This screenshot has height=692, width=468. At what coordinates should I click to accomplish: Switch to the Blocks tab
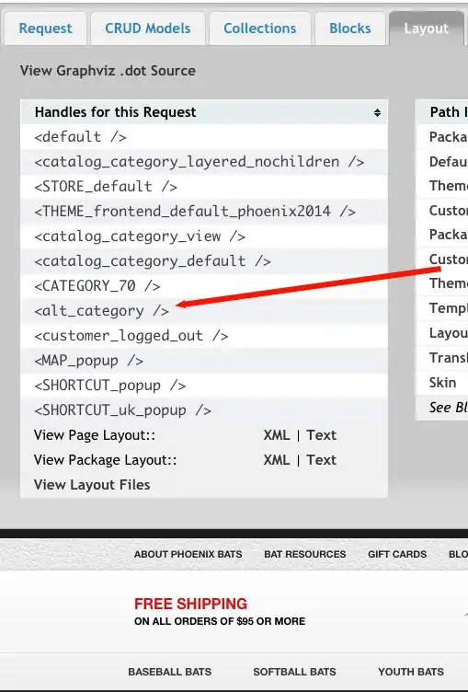point(350,29)
